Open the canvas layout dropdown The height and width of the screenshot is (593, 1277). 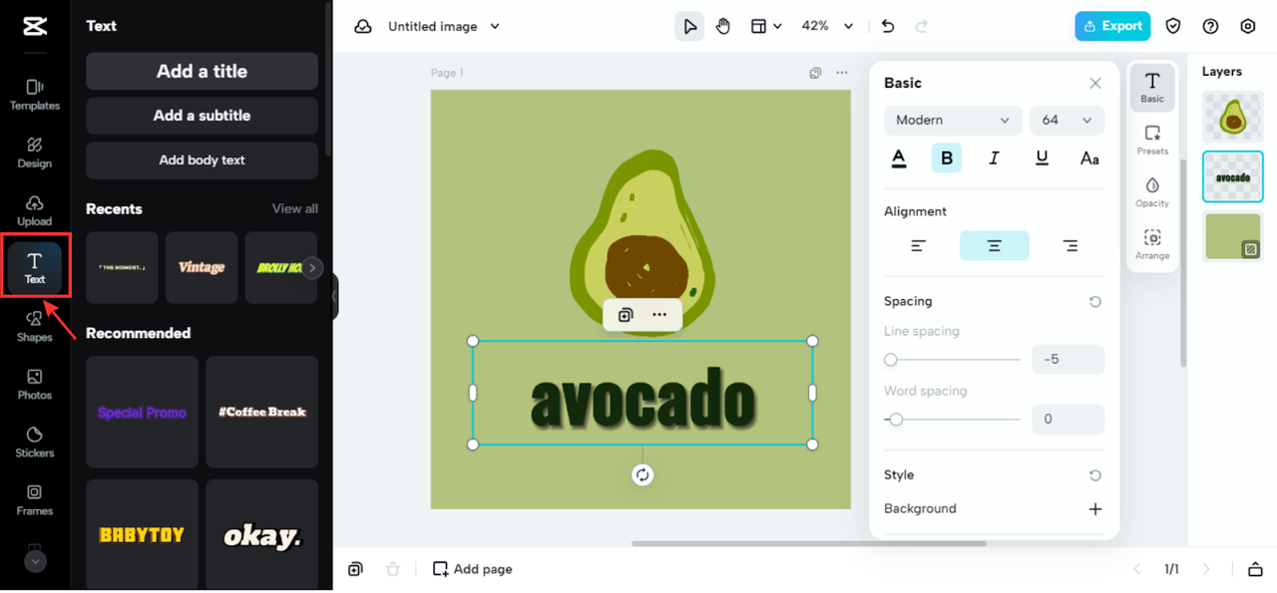pos(766,27)
